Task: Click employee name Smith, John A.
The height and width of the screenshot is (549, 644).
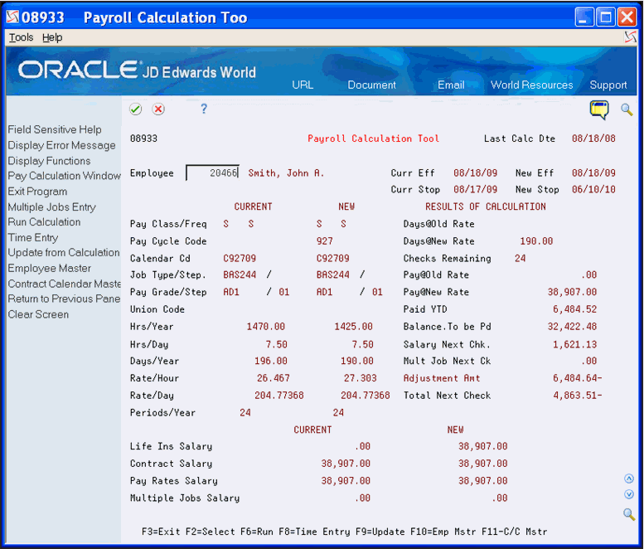Action: (286, 173)
